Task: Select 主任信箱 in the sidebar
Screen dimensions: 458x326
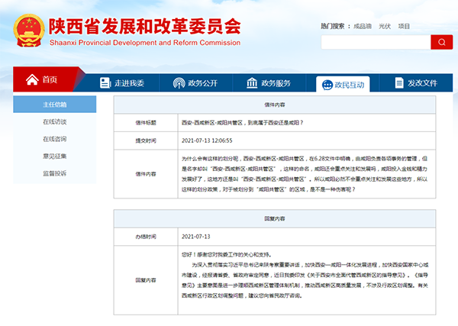Action: (54, 105)
